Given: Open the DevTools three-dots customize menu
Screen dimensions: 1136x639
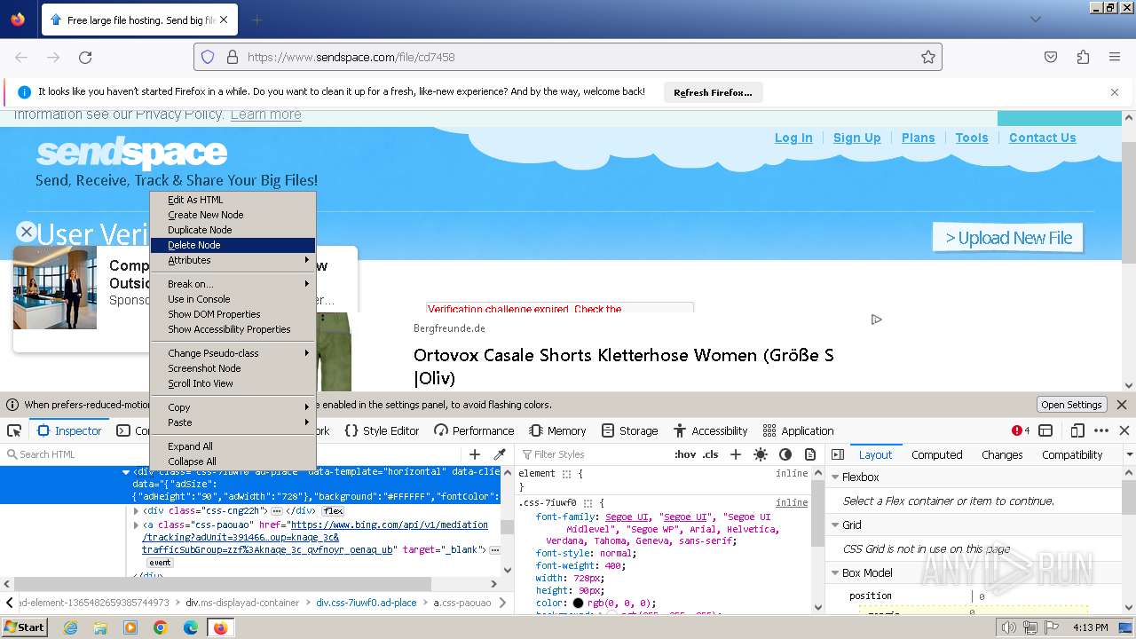Looking at the screenshot, I should pos(1101,430).
